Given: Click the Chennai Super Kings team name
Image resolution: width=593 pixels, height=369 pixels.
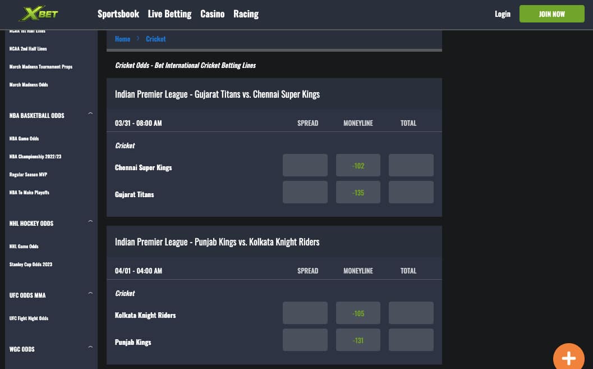Looking at the screenshot, I should [143, 168].
